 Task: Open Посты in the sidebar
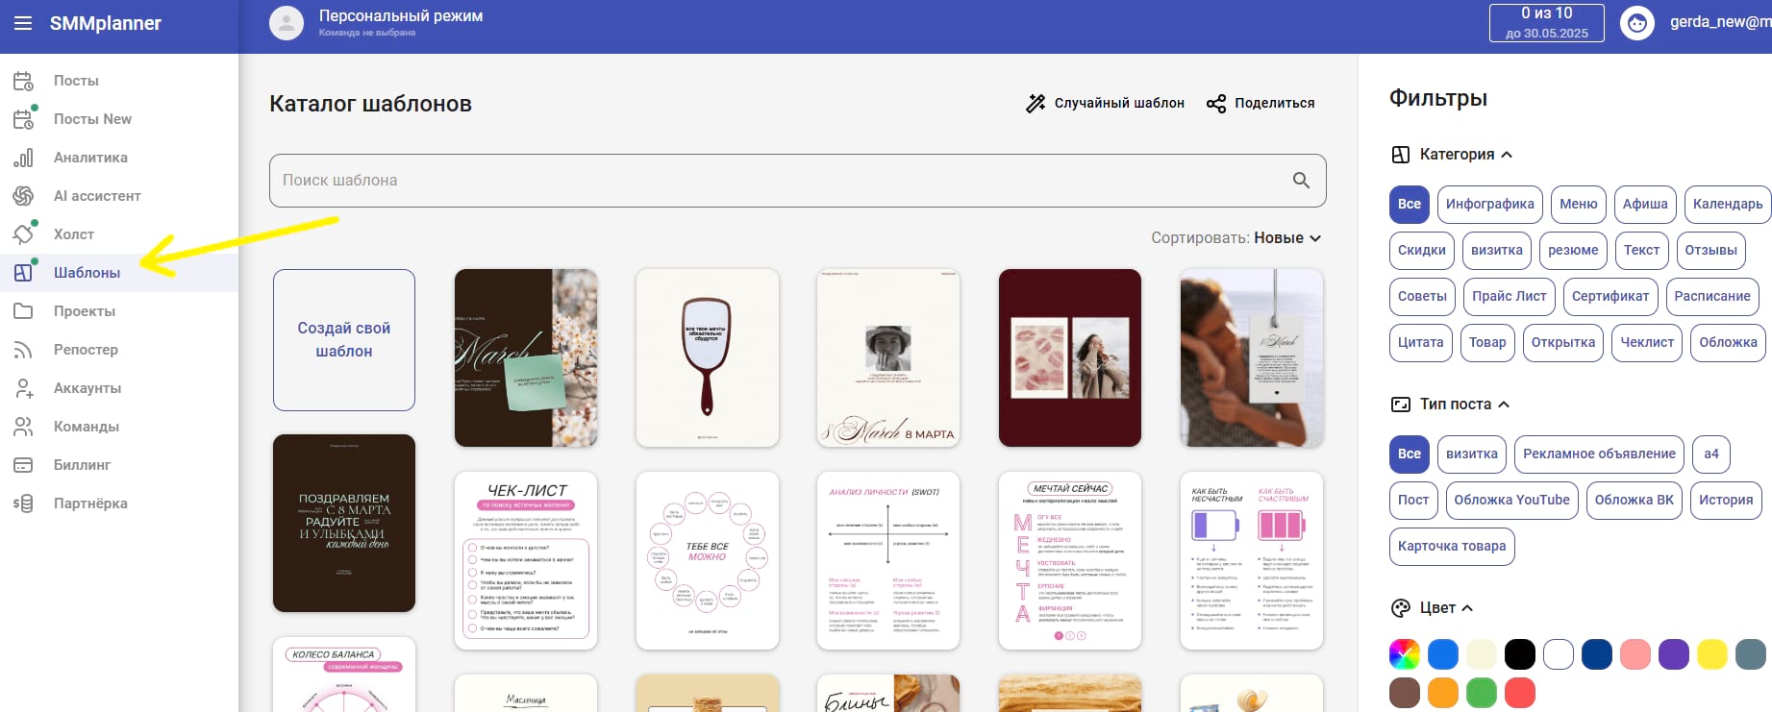119,81
